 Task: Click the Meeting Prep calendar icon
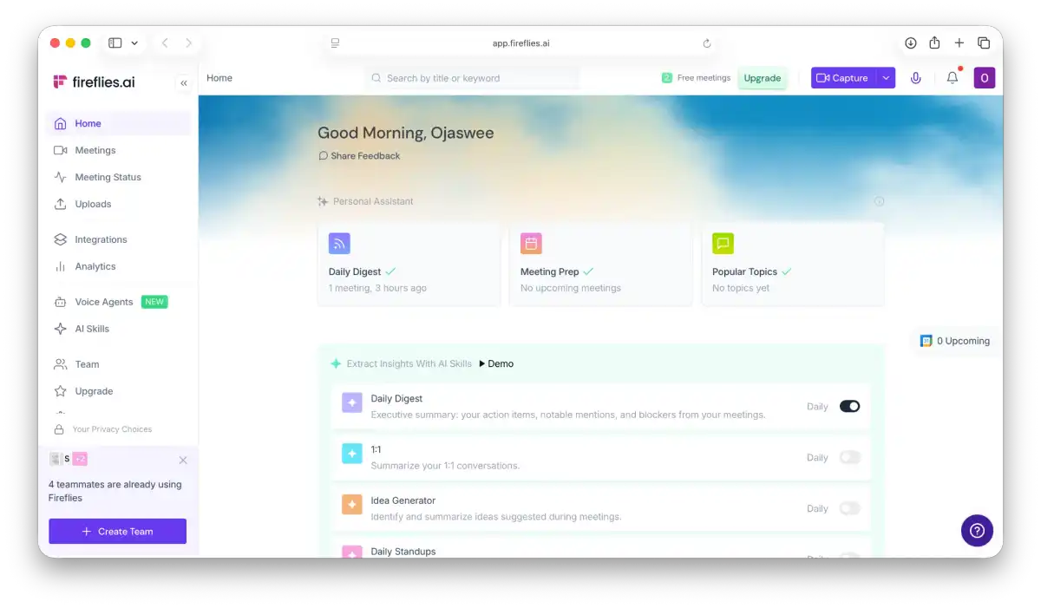click(x=531, y=243)
